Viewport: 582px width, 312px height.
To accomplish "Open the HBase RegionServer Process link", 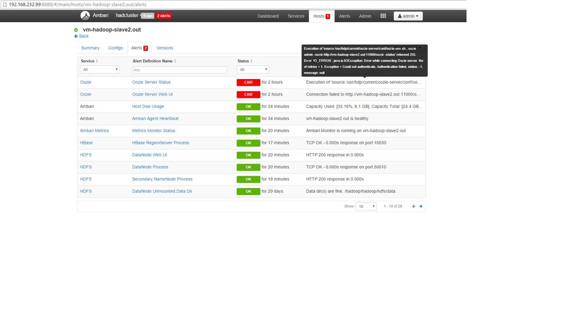I will pyautogui.click(x=161, y=143).
